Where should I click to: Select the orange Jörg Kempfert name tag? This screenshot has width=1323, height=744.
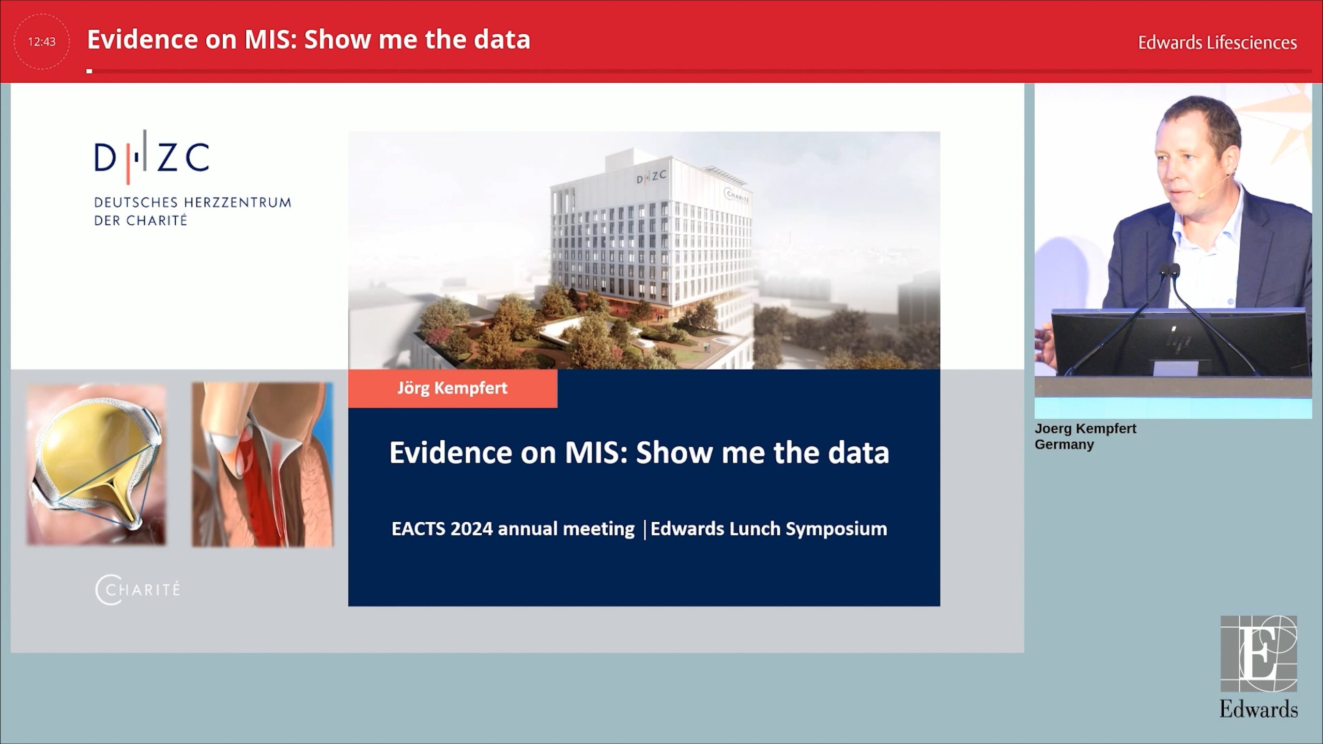(x=452, y=389)
